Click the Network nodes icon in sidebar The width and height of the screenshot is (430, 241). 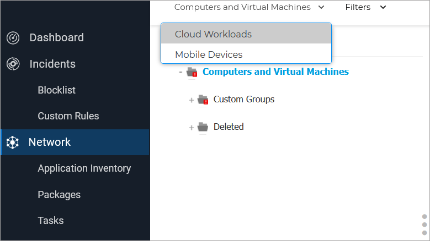[x=12, y=143]
